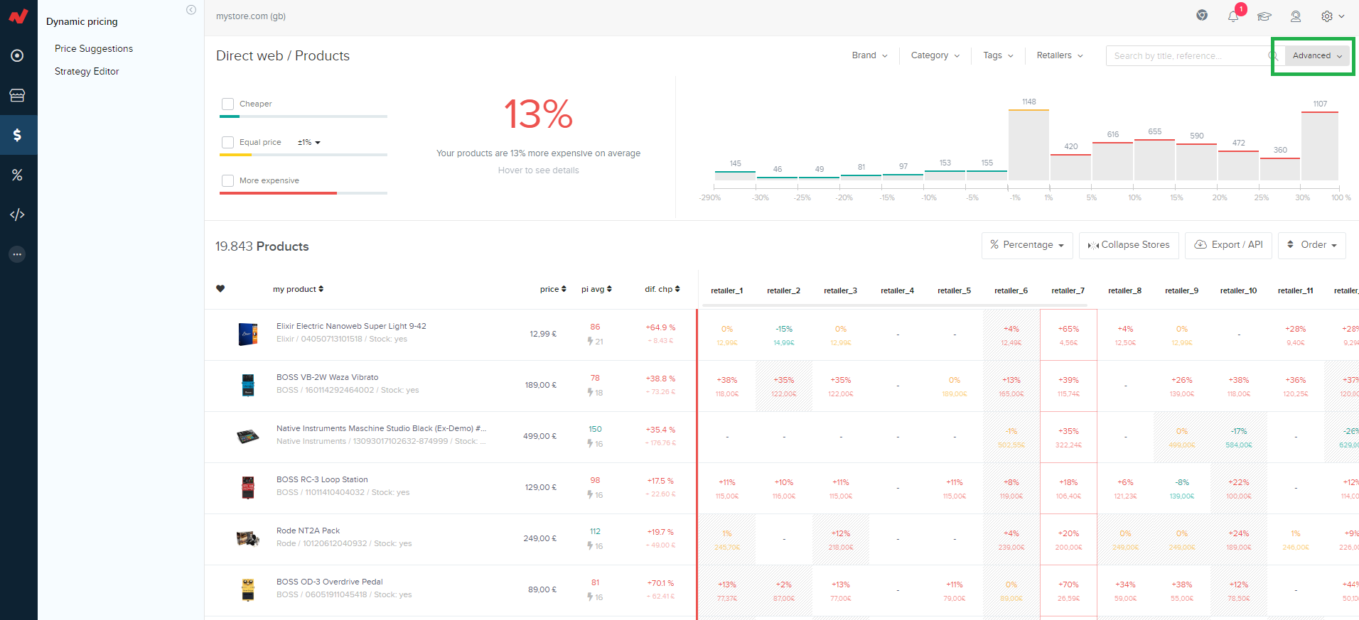Click the 1107 histogram bar
Viewport: 1359px width, 620px height.
pyautogui.click(x=1320, y=146)
